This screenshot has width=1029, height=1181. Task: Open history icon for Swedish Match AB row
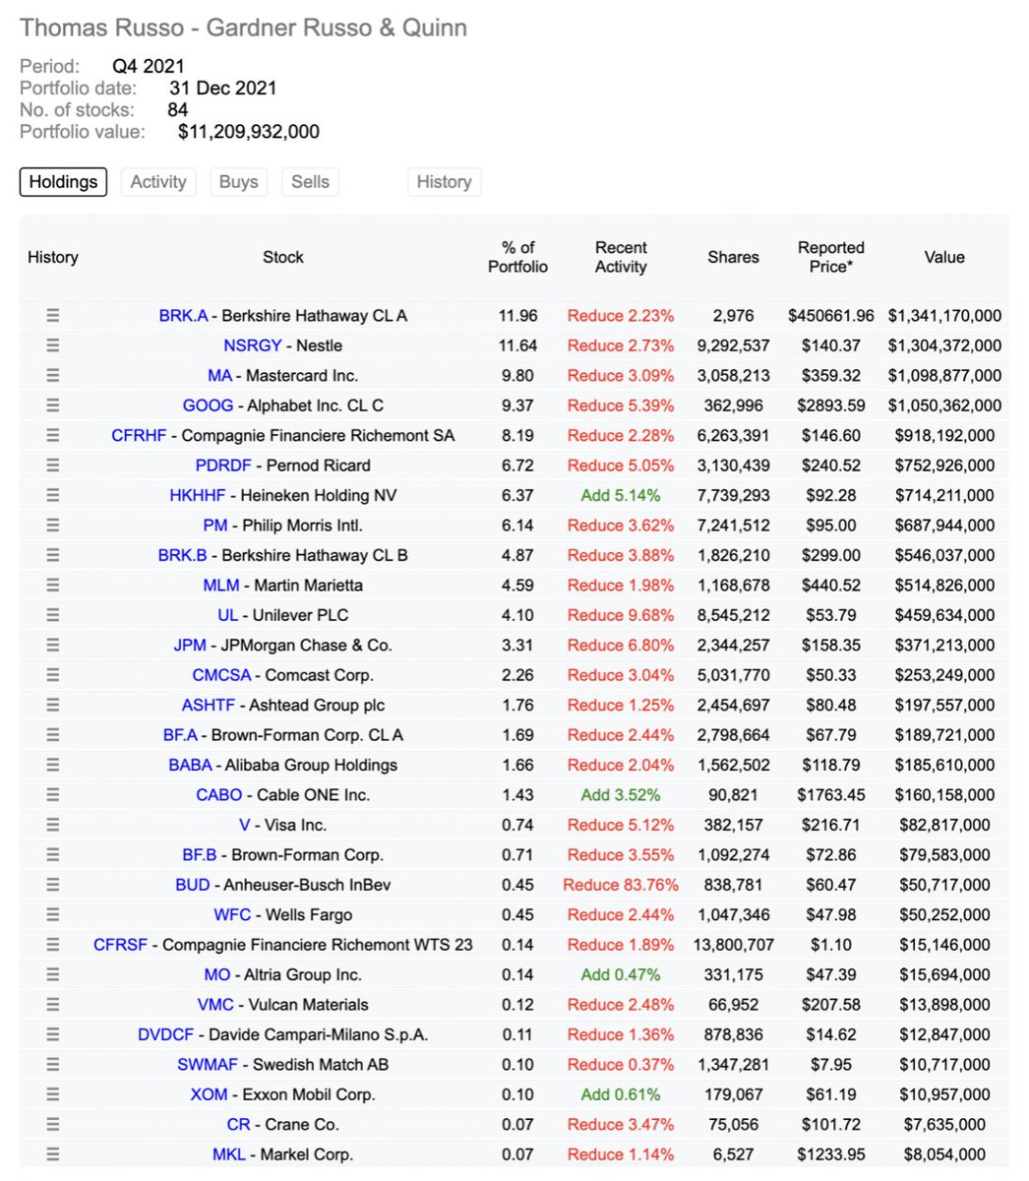(53, 1065)
